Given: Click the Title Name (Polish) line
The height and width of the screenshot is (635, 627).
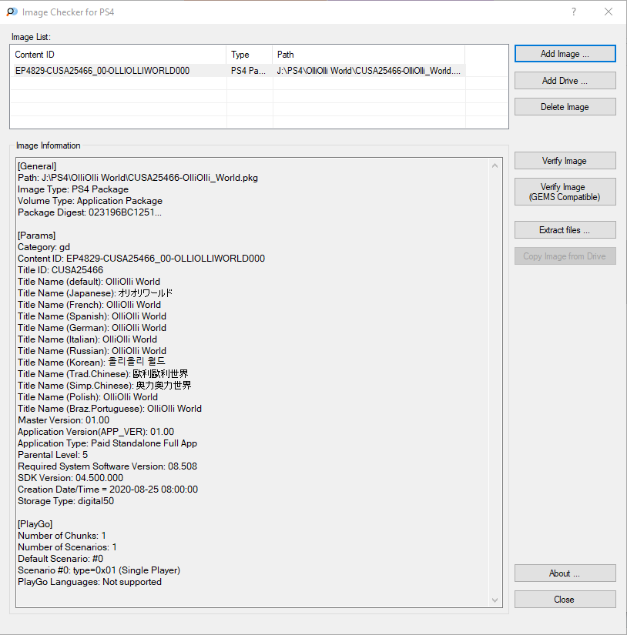Looking at the screenshot, I should pyautogui.click(x=88, y=397).
